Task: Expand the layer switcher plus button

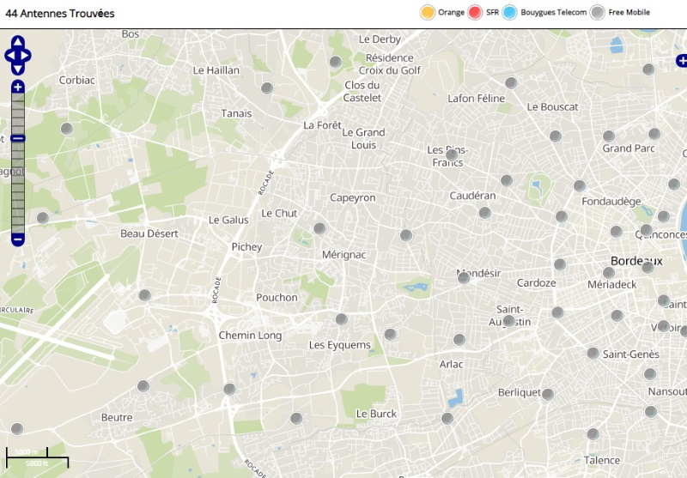Action: pyautogui.click(x=682, y=60)
